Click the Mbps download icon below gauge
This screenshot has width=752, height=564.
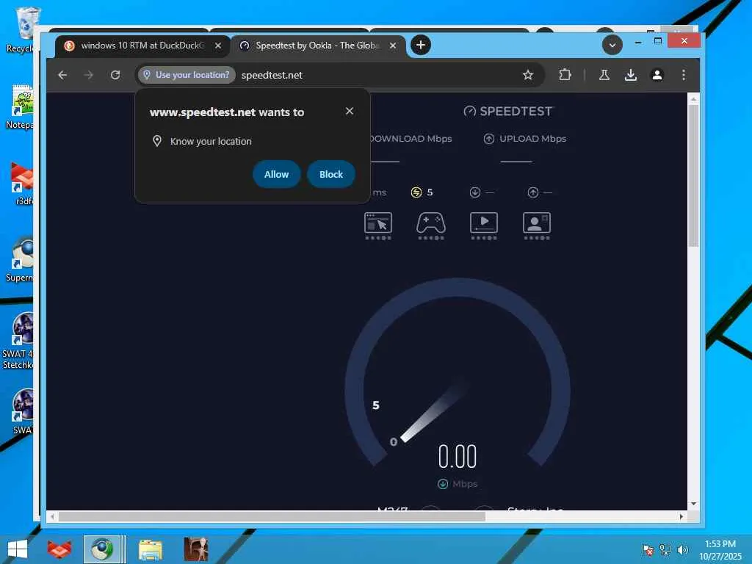tap(443, 484)
